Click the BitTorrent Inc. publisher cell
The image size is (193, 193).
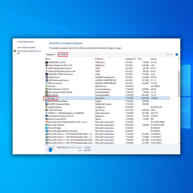click(x=101, y=86)
